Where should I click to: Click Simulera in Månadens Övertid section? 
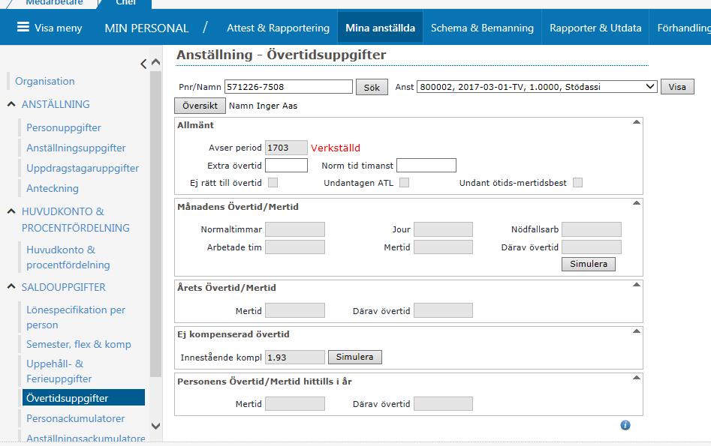tap(588, 264)
